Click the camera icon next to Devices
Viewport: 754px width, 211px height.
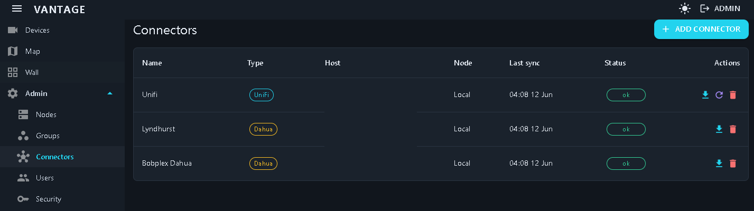click(x=13, y=30)
